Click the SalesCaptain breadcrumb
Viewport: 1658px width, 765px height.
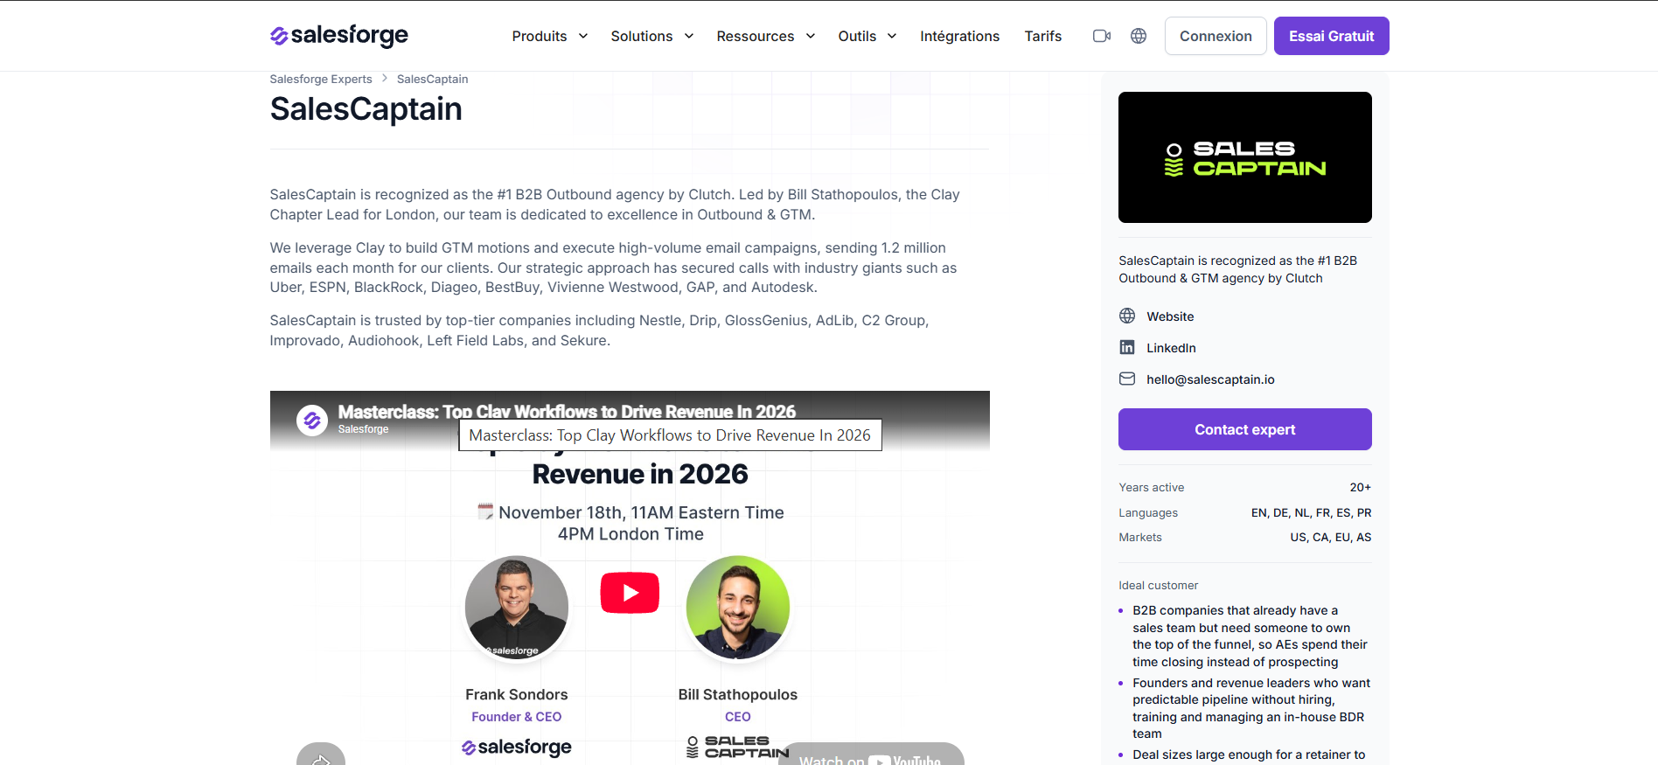click(x=432, y=79)
